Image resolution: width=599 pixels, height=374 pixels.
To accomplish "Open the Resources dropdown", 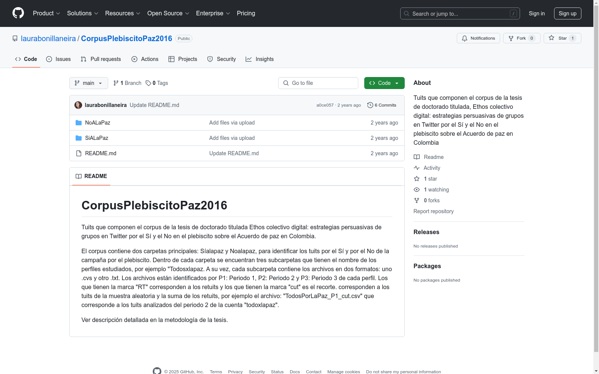I will pyautogui.click(x=123, y=13).
